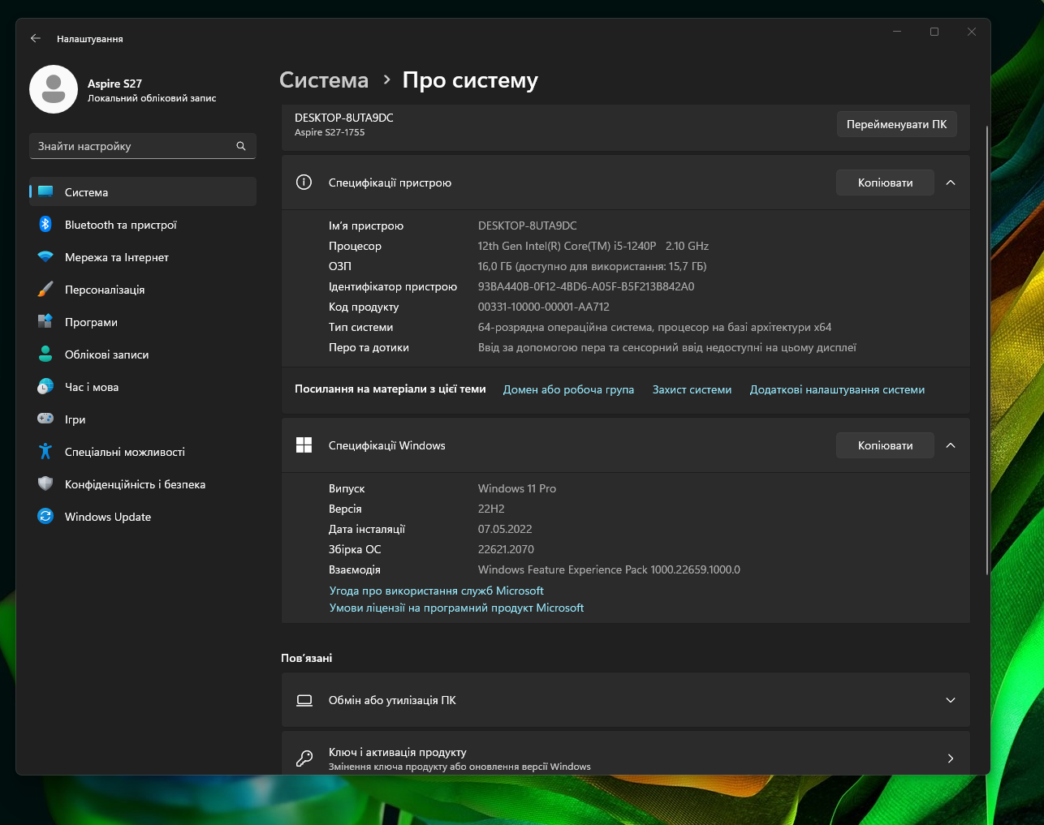Open the Захист системи link
The width and height of the screenshot is (1044, 825).
[x=692, y=389]
